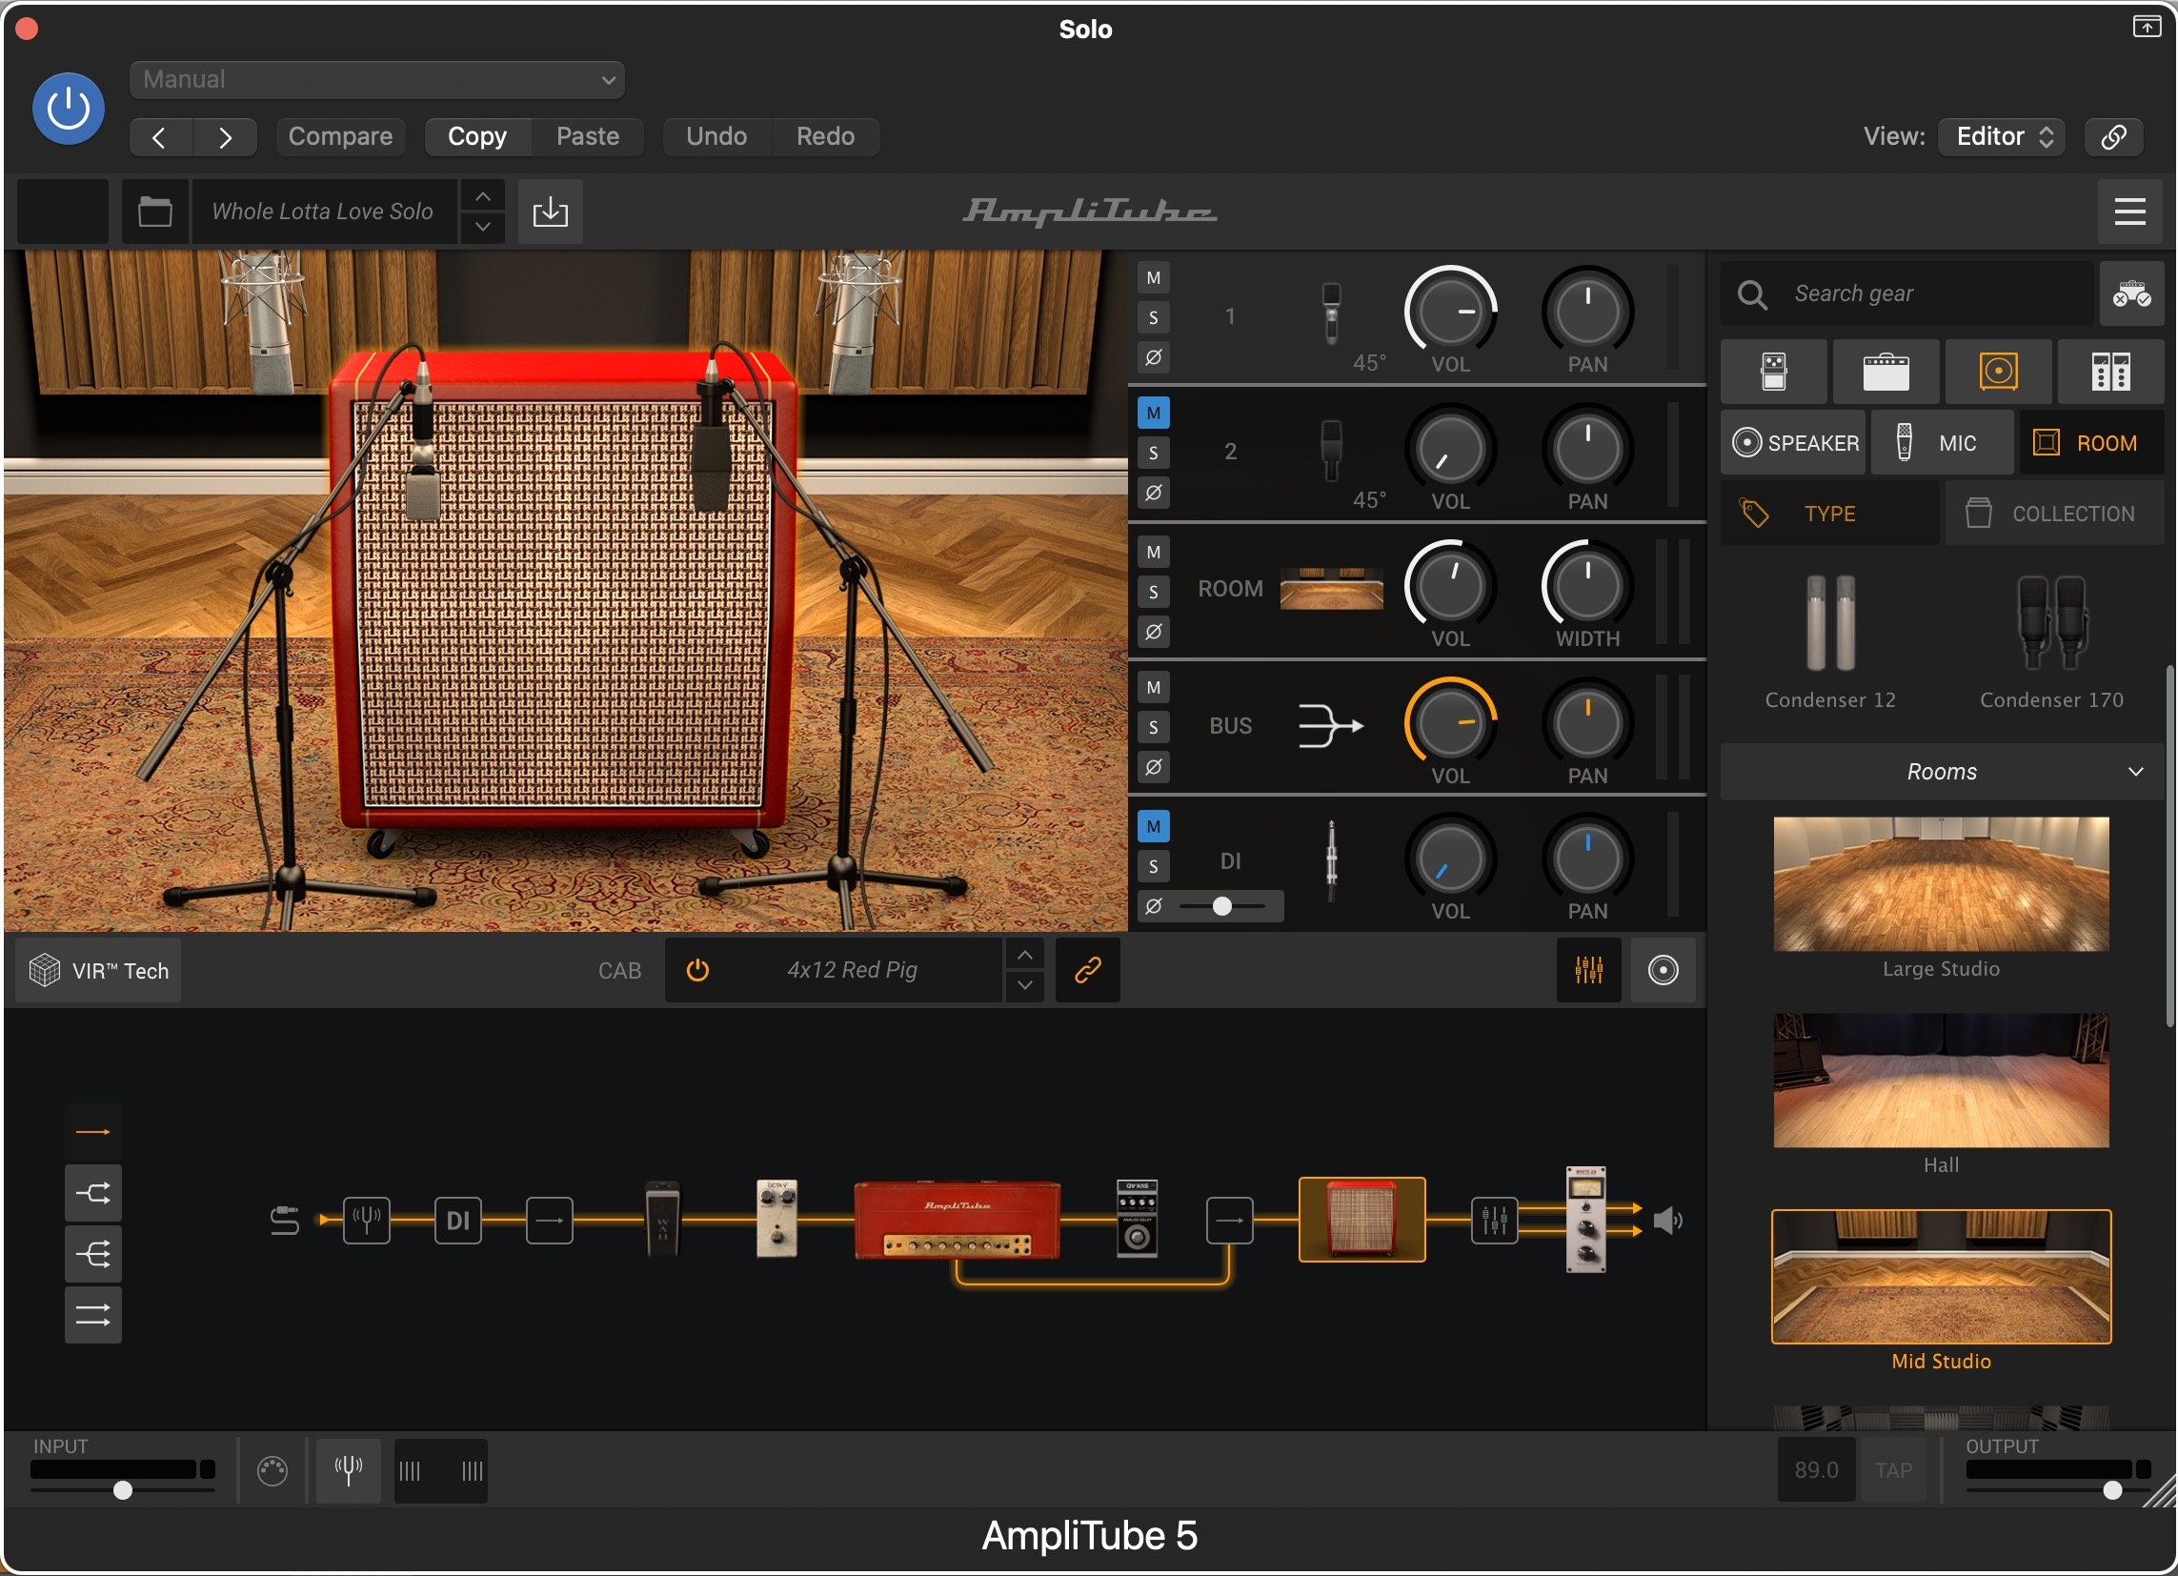Image resolution: width=2178 pixels, height=1576 pixels.
Task: Open VIR Tech cabinet view
Action: coord(99,971)
